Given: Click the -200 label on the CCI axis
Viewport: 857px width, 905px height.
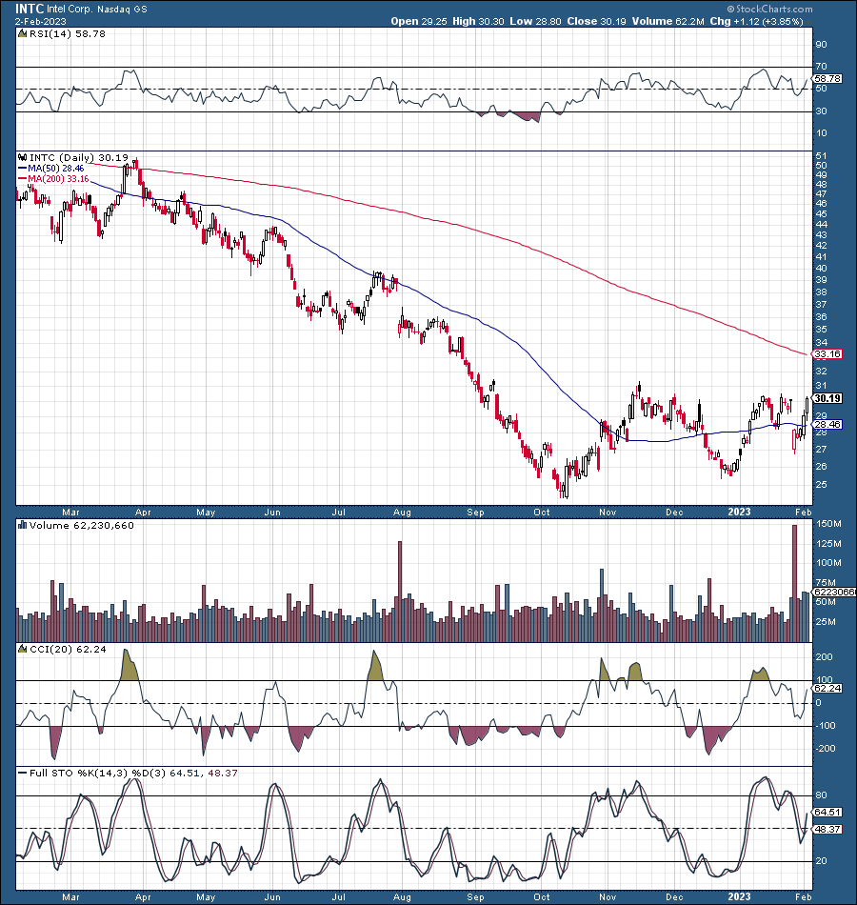Looking at the screenshot, I should point(824,749).
